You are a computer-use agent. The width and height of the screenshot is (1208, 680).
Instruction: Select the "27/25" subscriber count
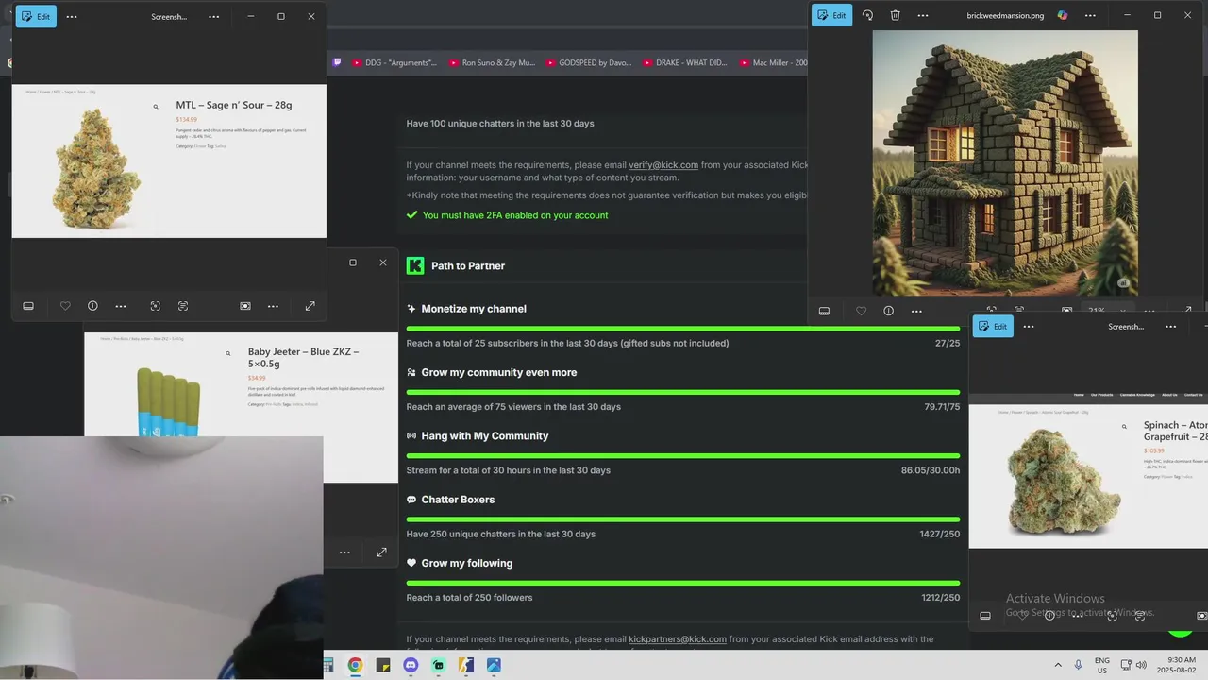[948, 343]
